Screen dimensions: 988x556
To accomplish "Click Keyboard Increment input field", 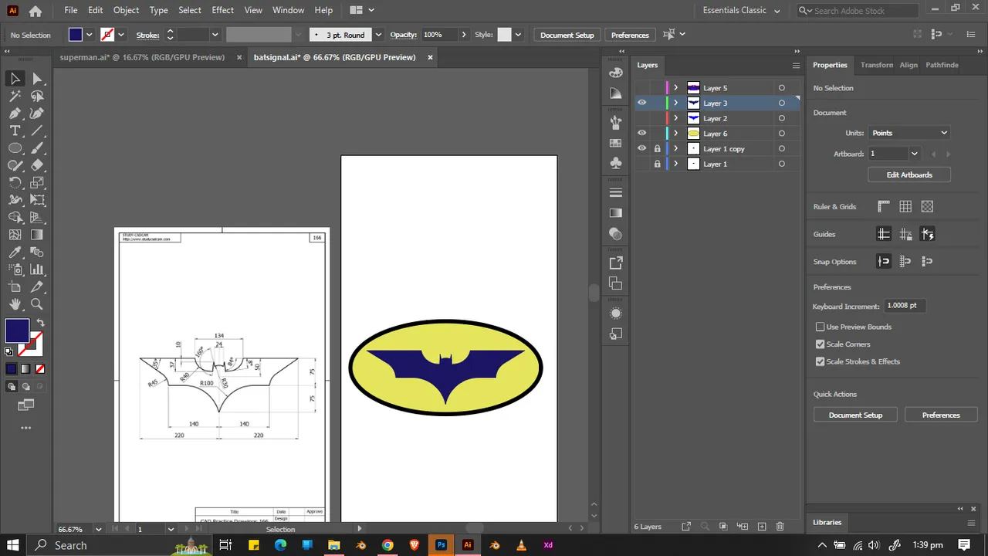I will coord(905,306).
